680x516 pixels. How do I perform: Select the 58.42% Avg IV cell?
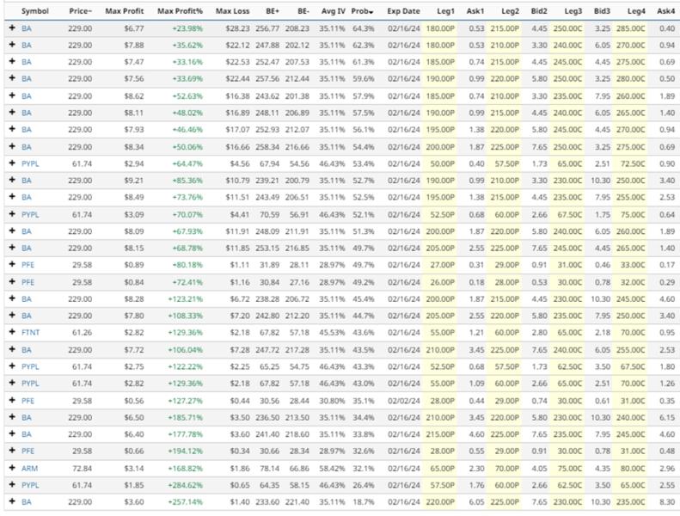point(332,468)
